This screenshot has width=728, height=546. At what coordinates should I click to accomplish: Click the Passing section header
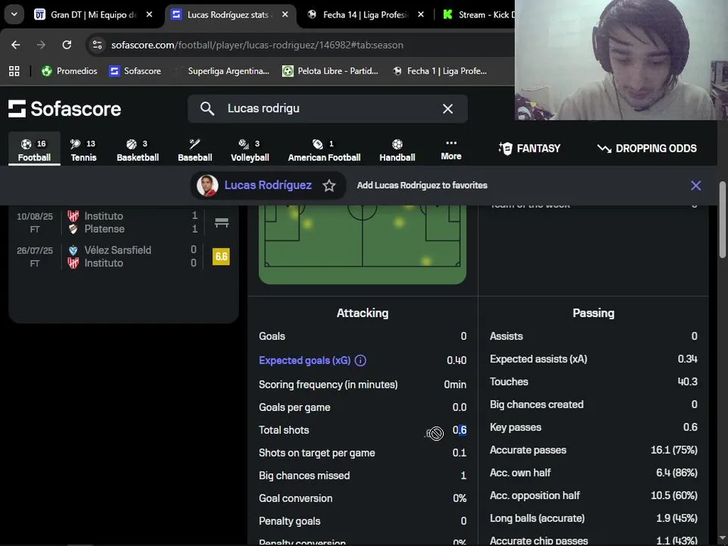tap(593, 313)
